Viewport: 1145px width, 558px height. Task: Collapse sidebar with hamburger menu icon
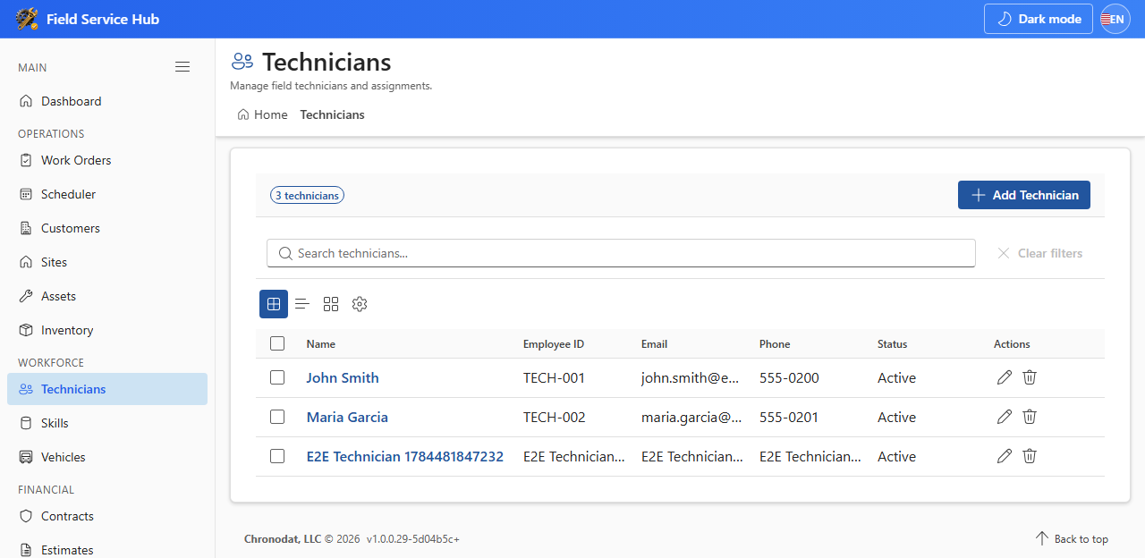coord(182,67)
